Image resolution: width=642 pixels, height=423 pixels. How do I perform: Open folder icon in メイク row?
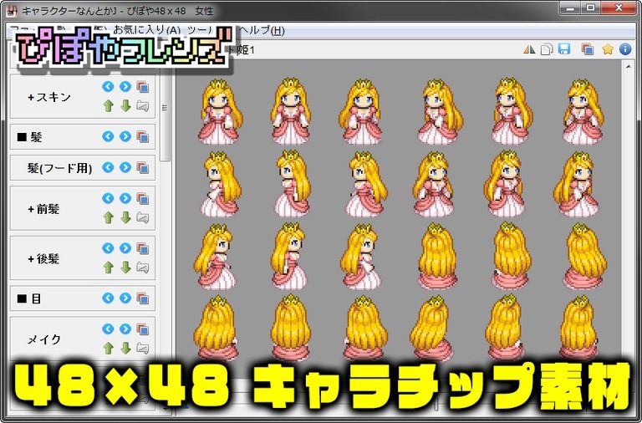pos(142,348)
